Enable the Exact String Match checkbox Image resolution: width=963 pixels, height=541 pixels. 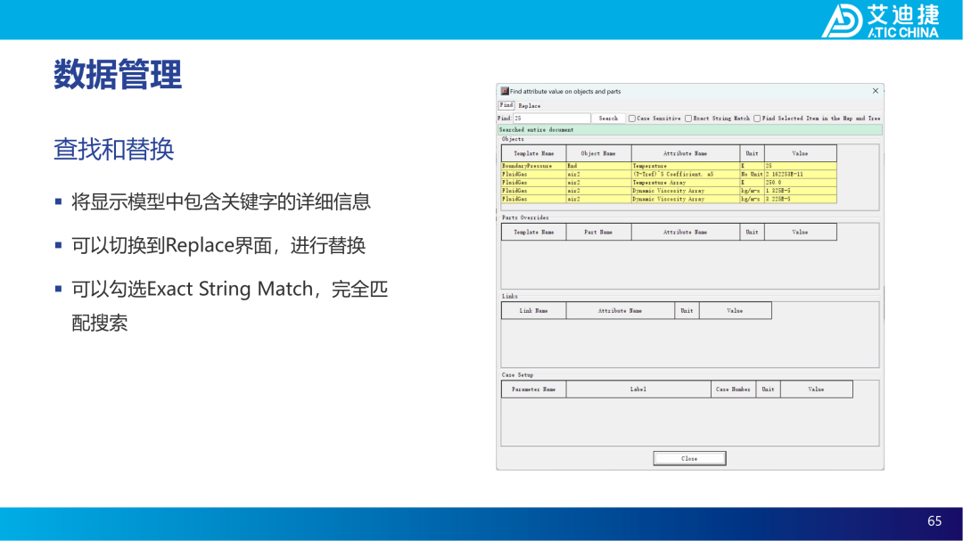click(688, 119)
